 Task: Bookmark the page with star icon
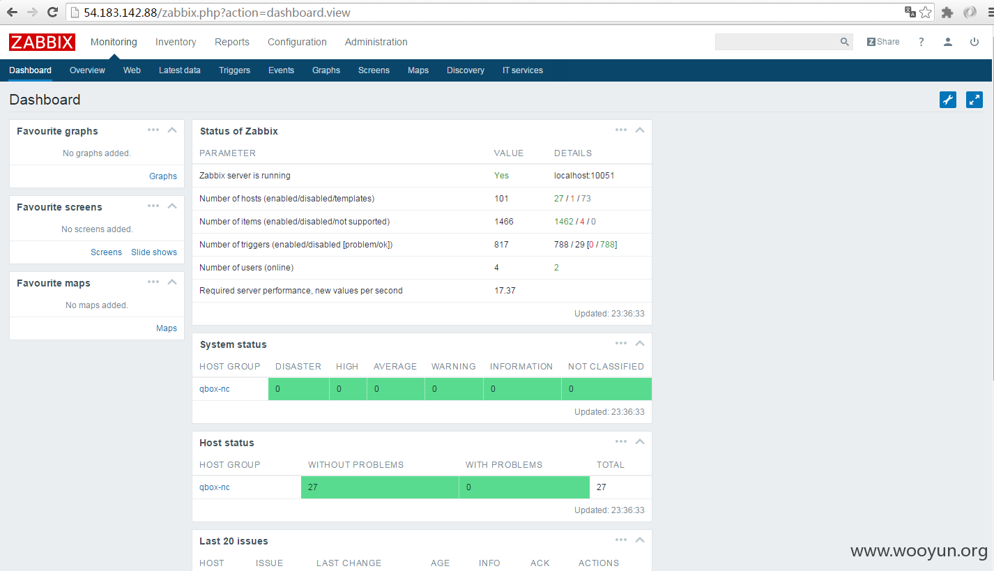pos(925,12)
